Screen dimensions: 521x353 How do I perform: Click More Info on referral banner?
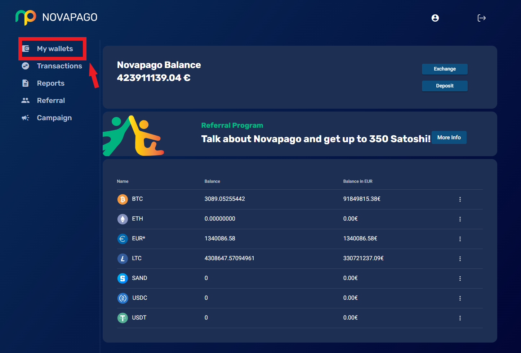(x=449, y=137)
